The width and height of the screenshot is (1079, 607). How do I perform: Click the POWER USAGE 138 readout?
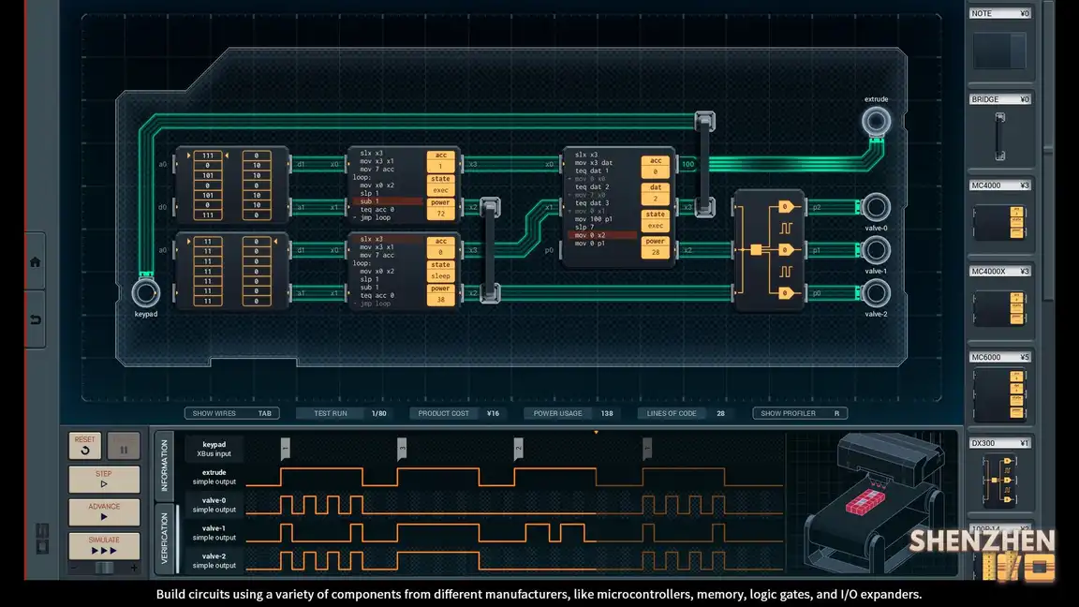point(572,414)
